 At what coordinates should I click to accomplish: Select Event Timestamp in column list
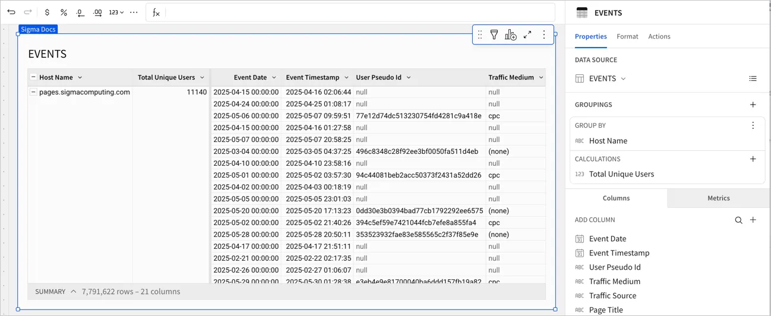coord(619,253)
